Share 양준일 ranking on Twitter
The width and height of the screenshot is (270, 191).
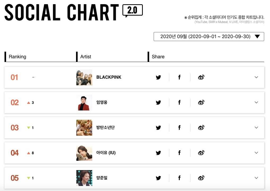158,178
